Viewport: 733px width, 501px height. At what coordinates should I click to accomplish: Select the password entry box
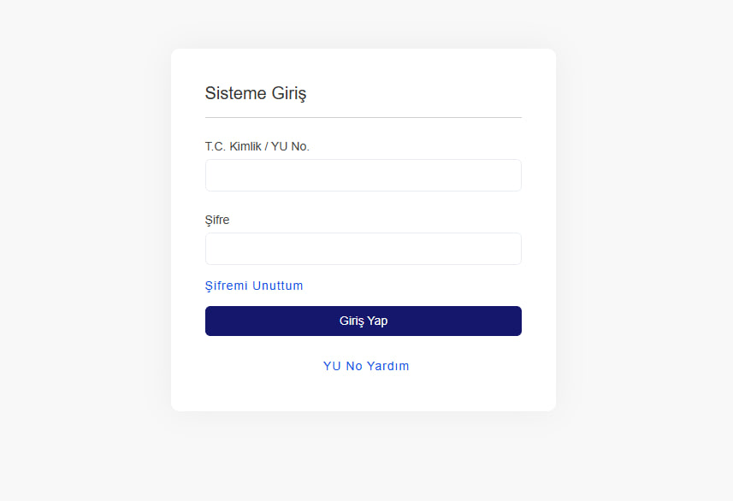point(363,249)
